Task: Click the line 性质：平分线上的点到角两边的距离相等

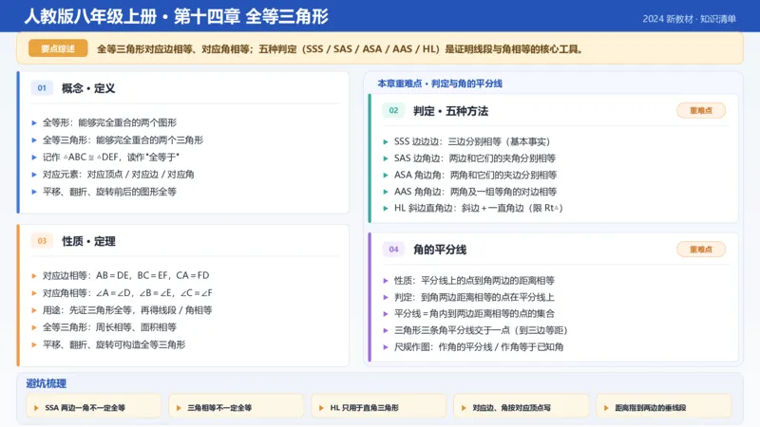Action: click(x=474, y=280)
